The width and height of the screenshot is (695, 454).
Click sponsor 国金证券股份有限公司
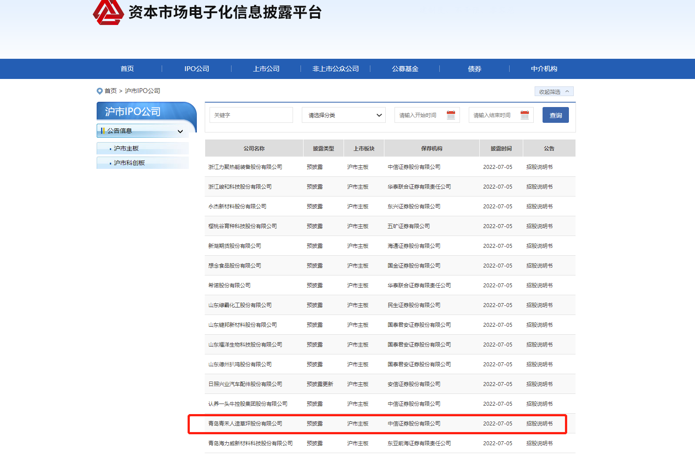coord(414,266)
